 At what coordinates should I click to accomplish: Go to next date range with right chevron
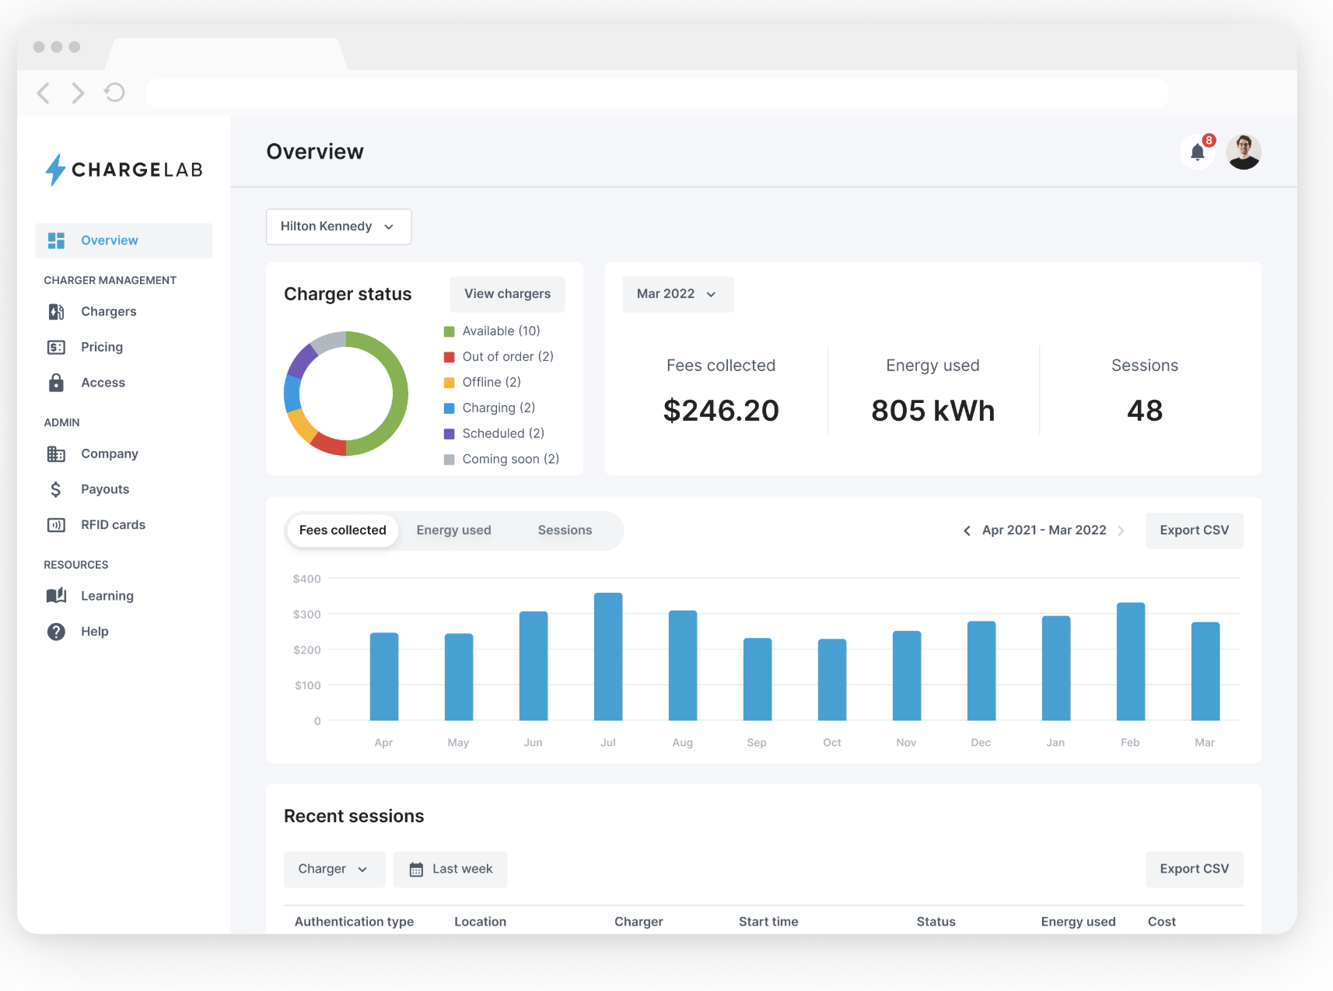[x=1121, y=531]
